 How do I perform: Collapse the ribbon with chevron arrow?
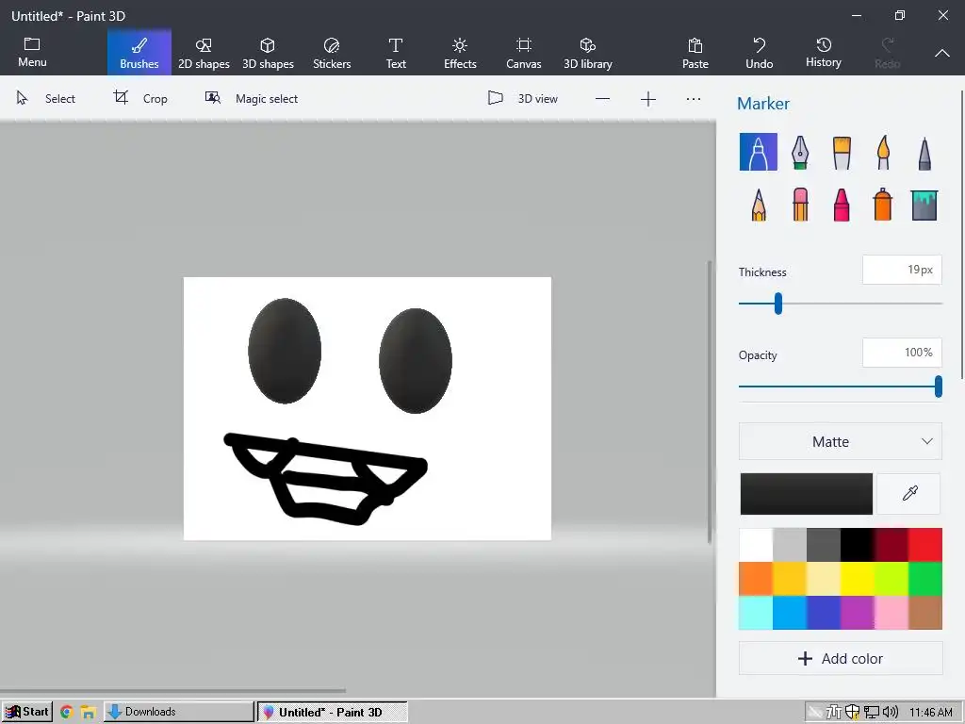click(x=941, y=54)
